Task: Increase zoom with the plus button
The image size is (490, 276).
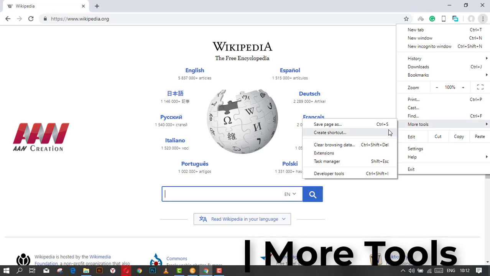Action: 463,87
